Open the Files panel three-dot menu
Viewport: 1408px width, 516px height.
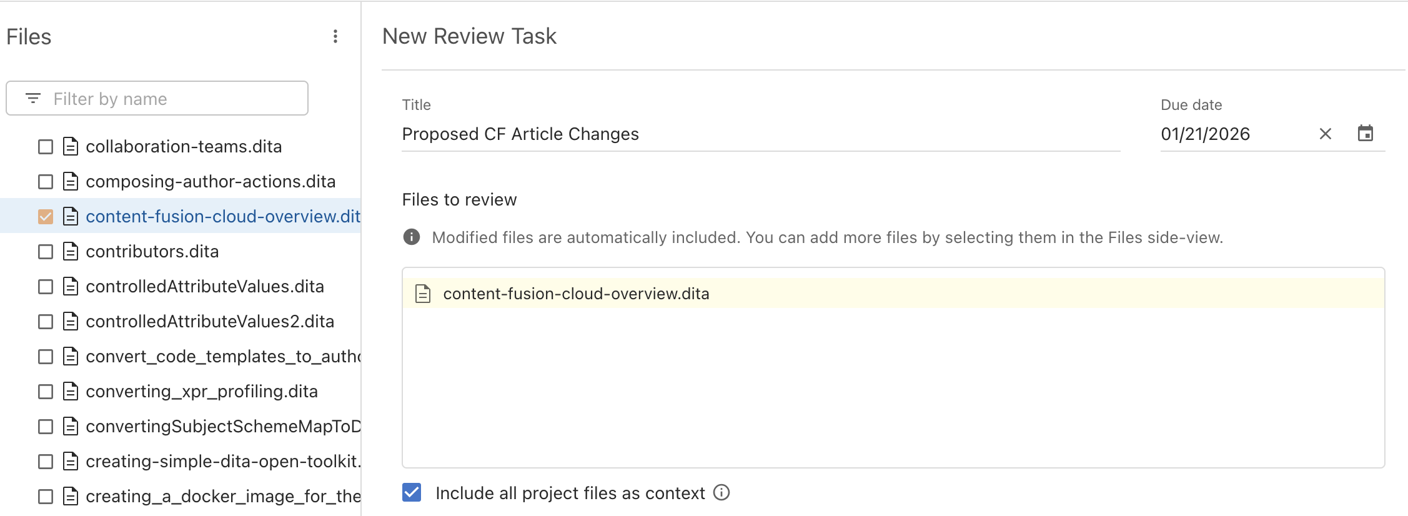click(335, 36)
